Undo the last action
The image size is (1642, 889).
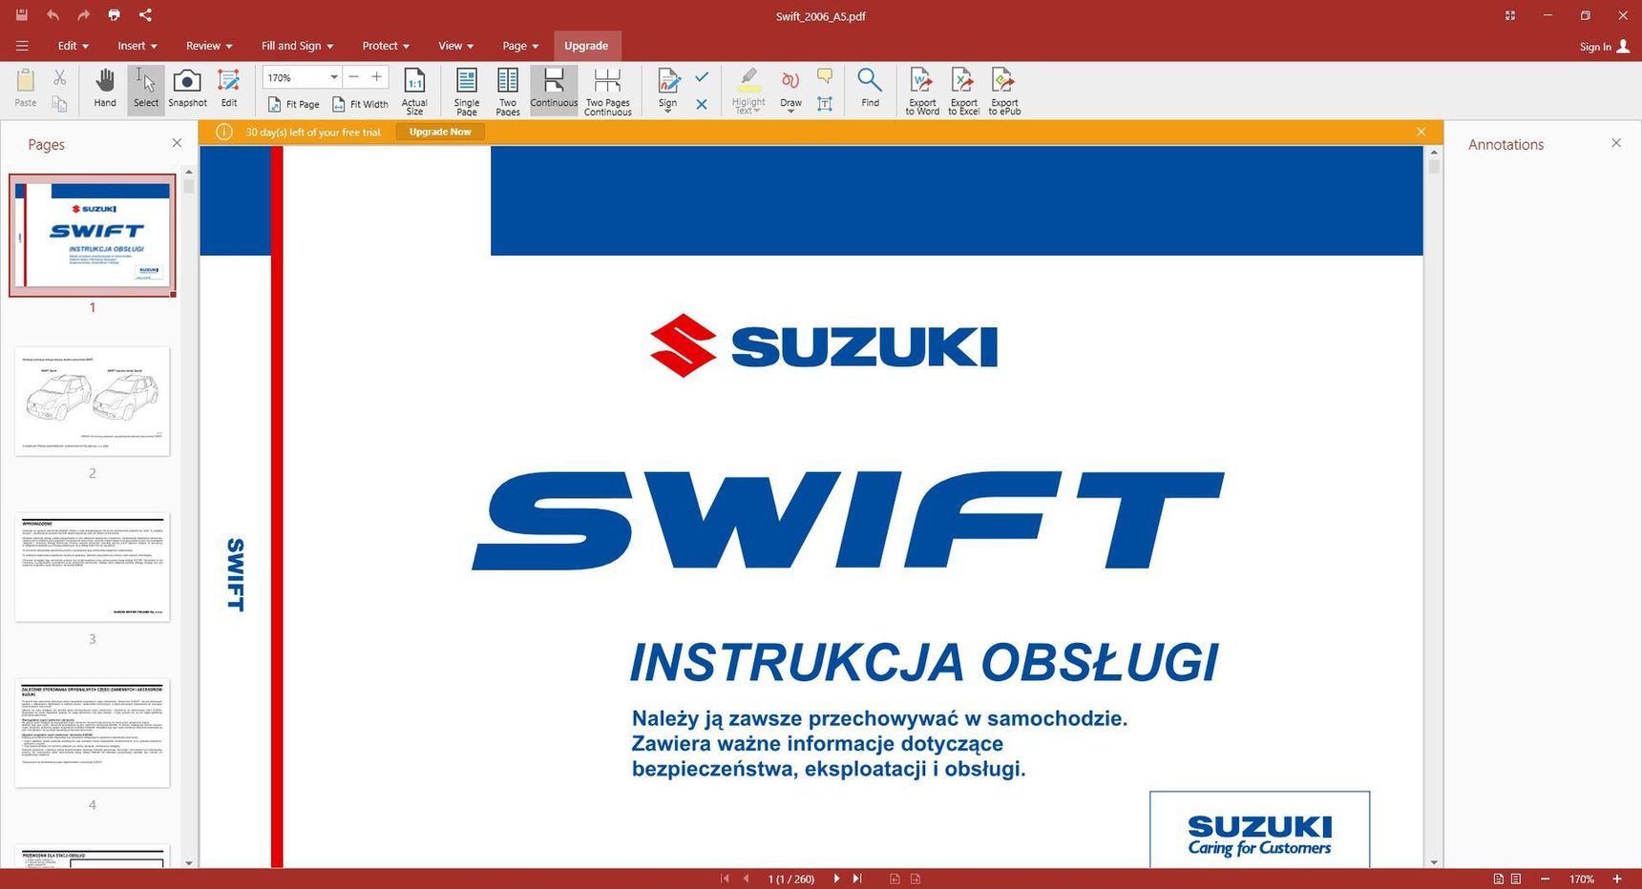tap(53, 15)
